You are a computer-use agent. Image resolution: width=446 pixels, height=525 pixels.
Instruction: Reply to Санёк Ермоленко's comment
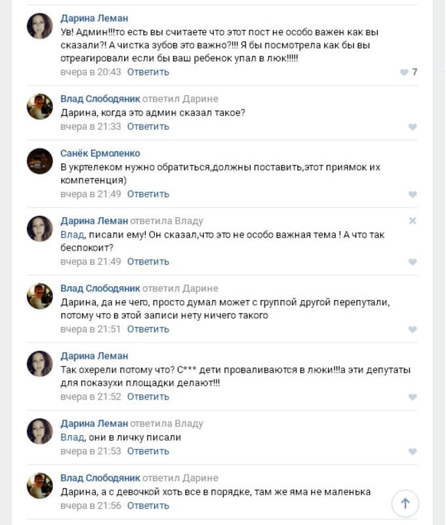click(x=148, y=194)
